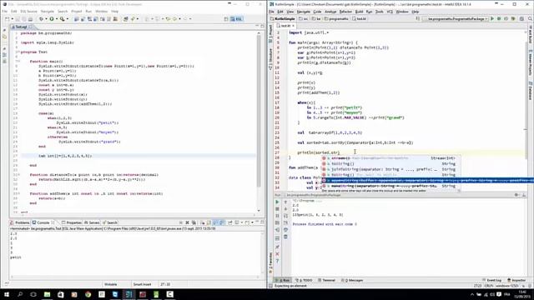The image size is (534, 300).
Task: Expand the dropdown arrow beside Eclipse's Debug button
Action: (x=46, y=19)
